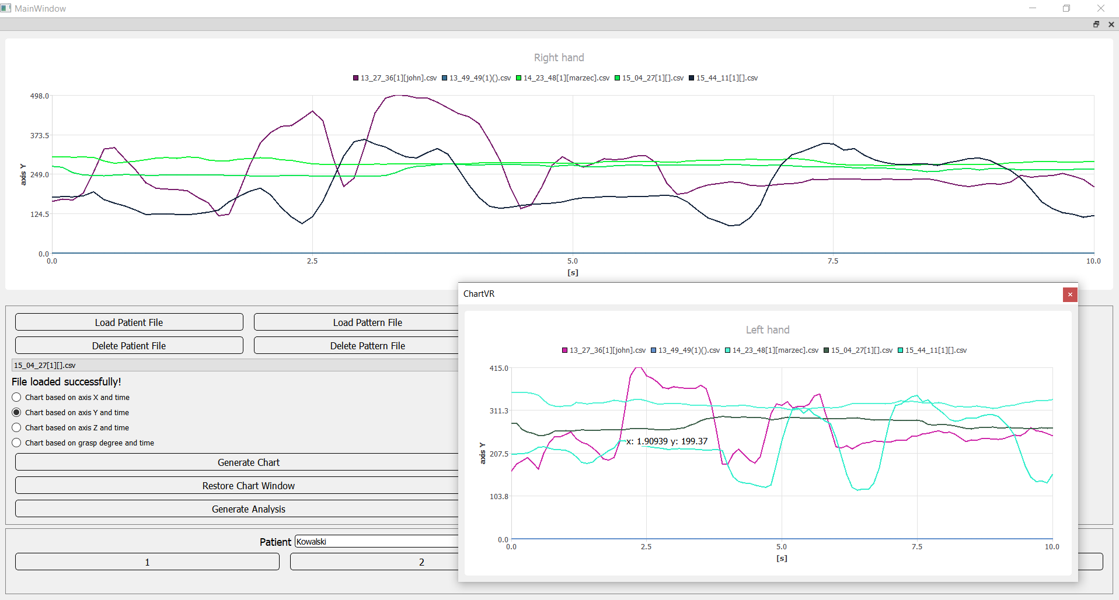1119x600 pixels.
Task: Click the button labeled 1
Action: click(147, 562)
